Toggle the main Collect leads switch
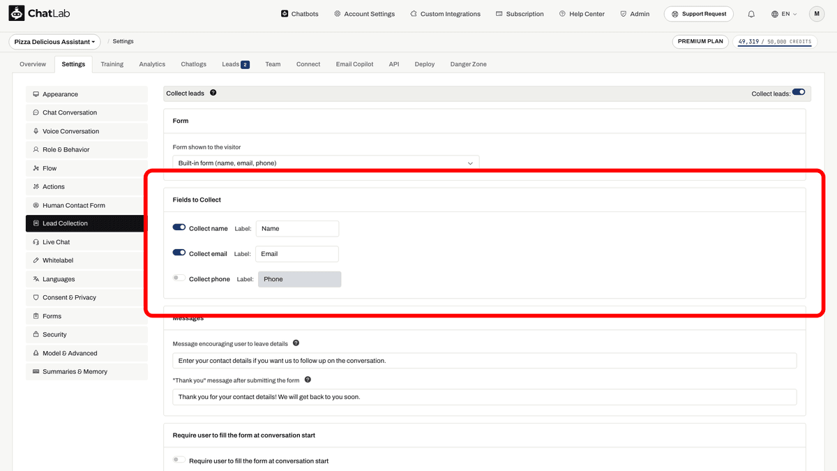This screenshot has height=471, width=837. pyautogui.click(x=799, y=92)
